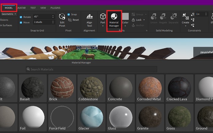Screen dimensions: 213x133
Task: Click the Create constraint icon
Action: 185,16
